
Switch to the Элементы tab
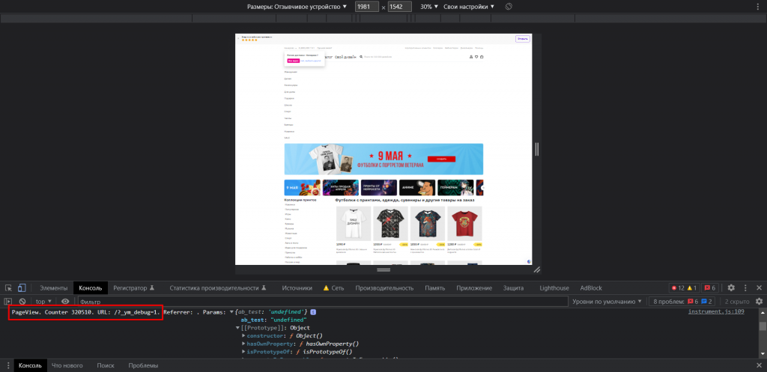54,288
